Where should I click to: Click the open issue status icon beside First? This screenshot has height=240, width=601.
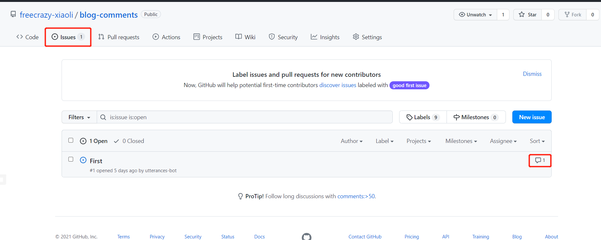tap(83, 160)
